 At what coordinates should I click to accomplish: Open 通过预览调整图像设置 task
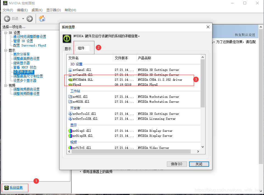30,37
